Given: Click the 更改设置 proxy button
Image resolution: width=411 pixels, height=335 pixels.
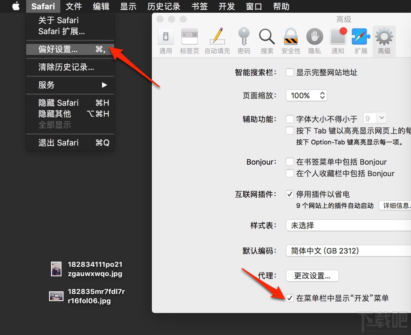Looking at the screenshot, I should (x=312, y=276).
